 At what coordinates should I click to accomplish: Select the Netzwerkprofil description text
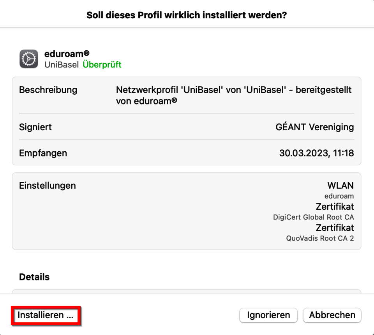coord(234,95)
